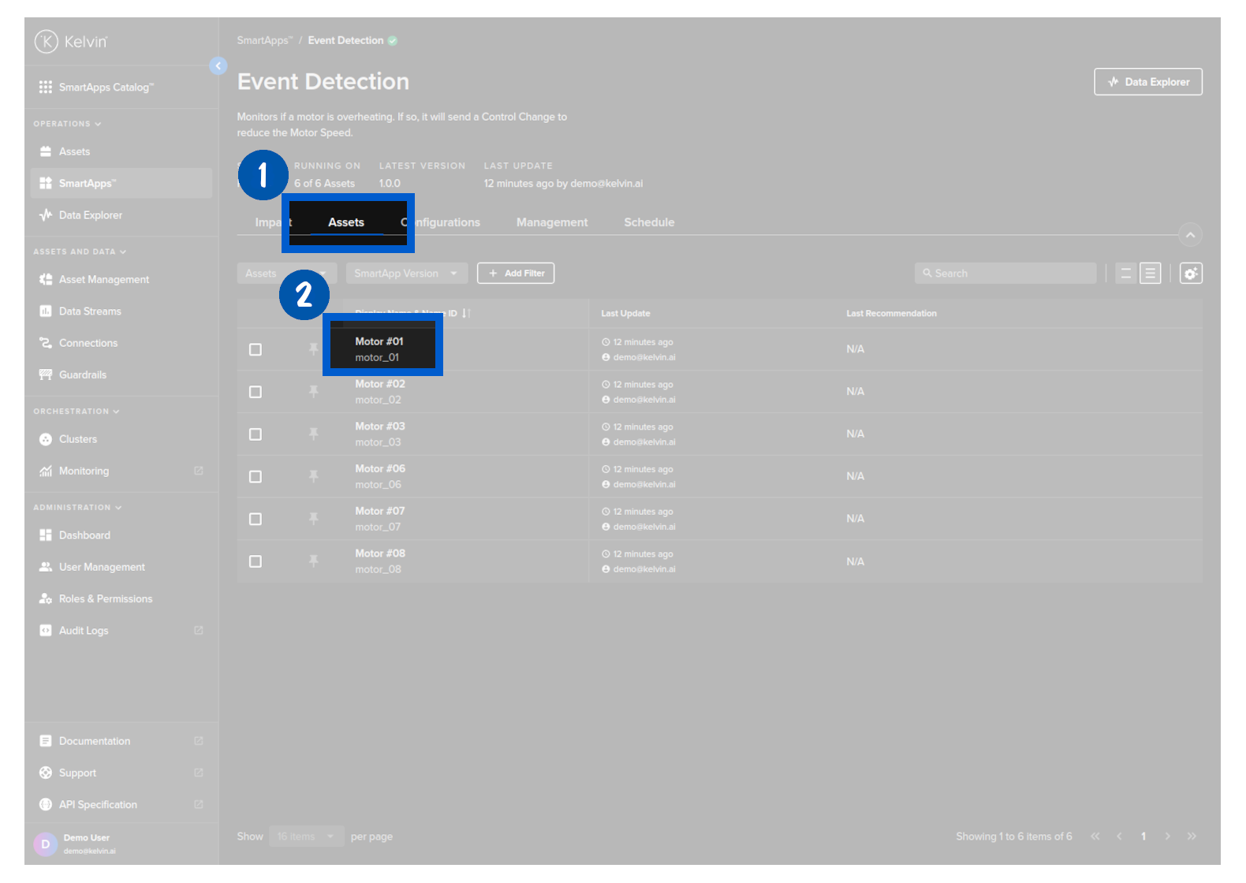Tick the checkbox for Motor #03
Image resolution: width=1246 pixels, height=883 pixels.
tap(256, 434)
